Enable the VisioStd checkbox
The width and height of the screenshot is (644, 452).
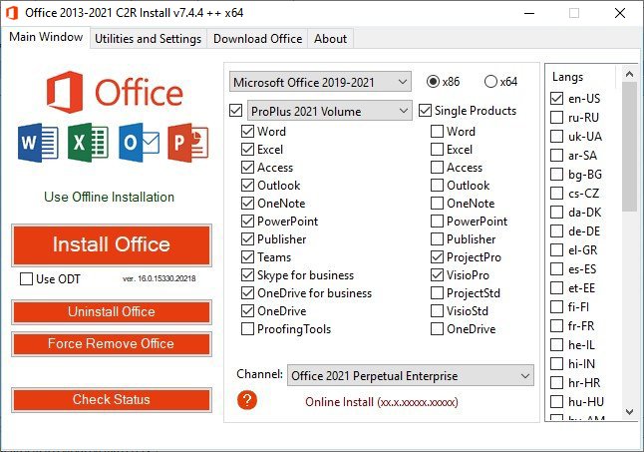pos(437,310)
